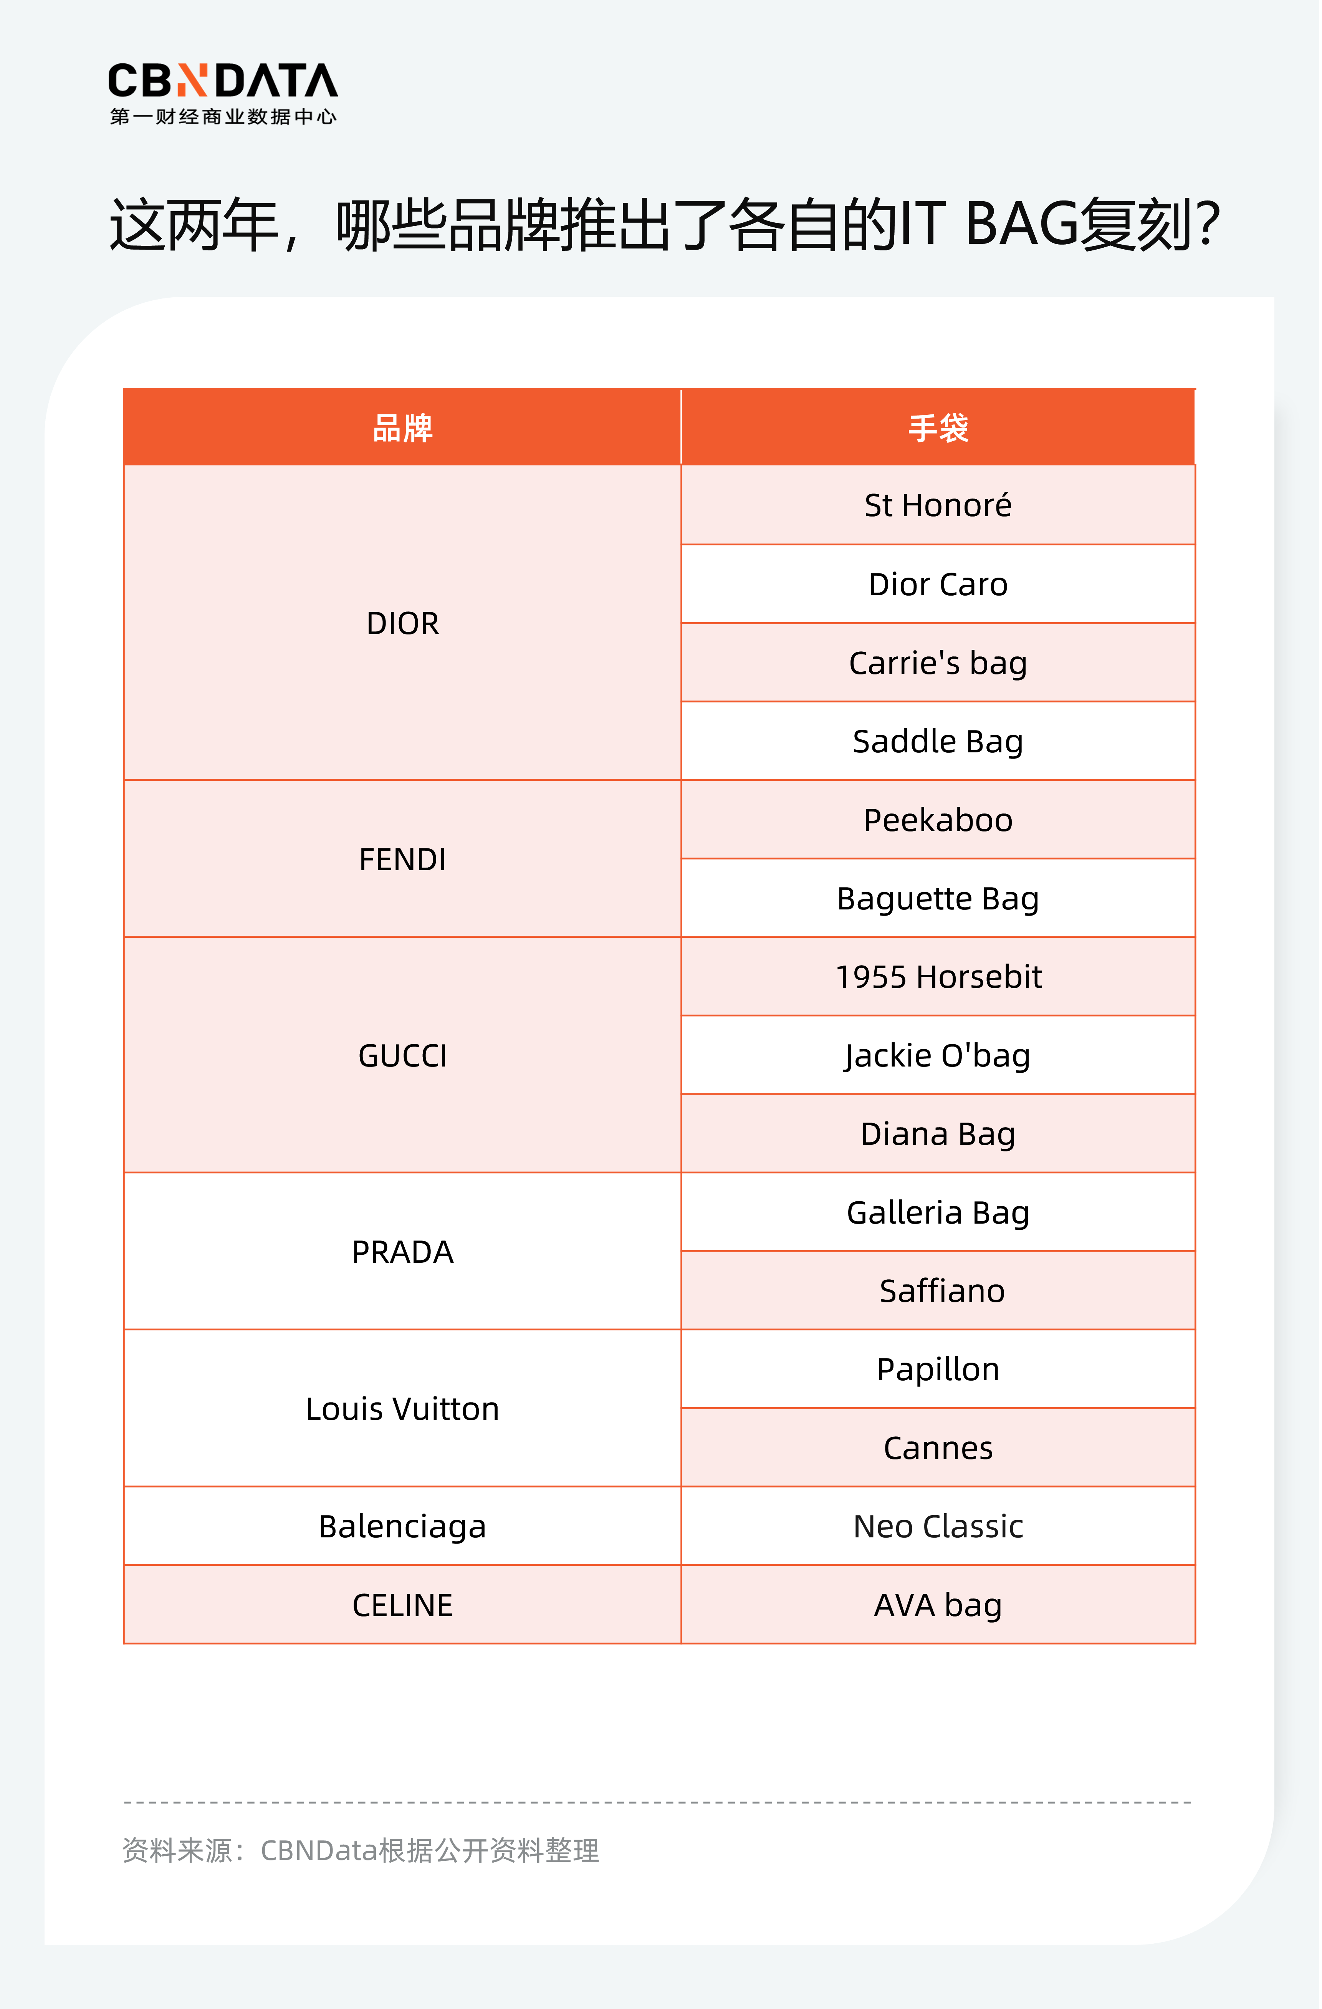Select the Galleria Bag cell
Viewport: 1322px width, 2009px height.
coord(938,1212)
